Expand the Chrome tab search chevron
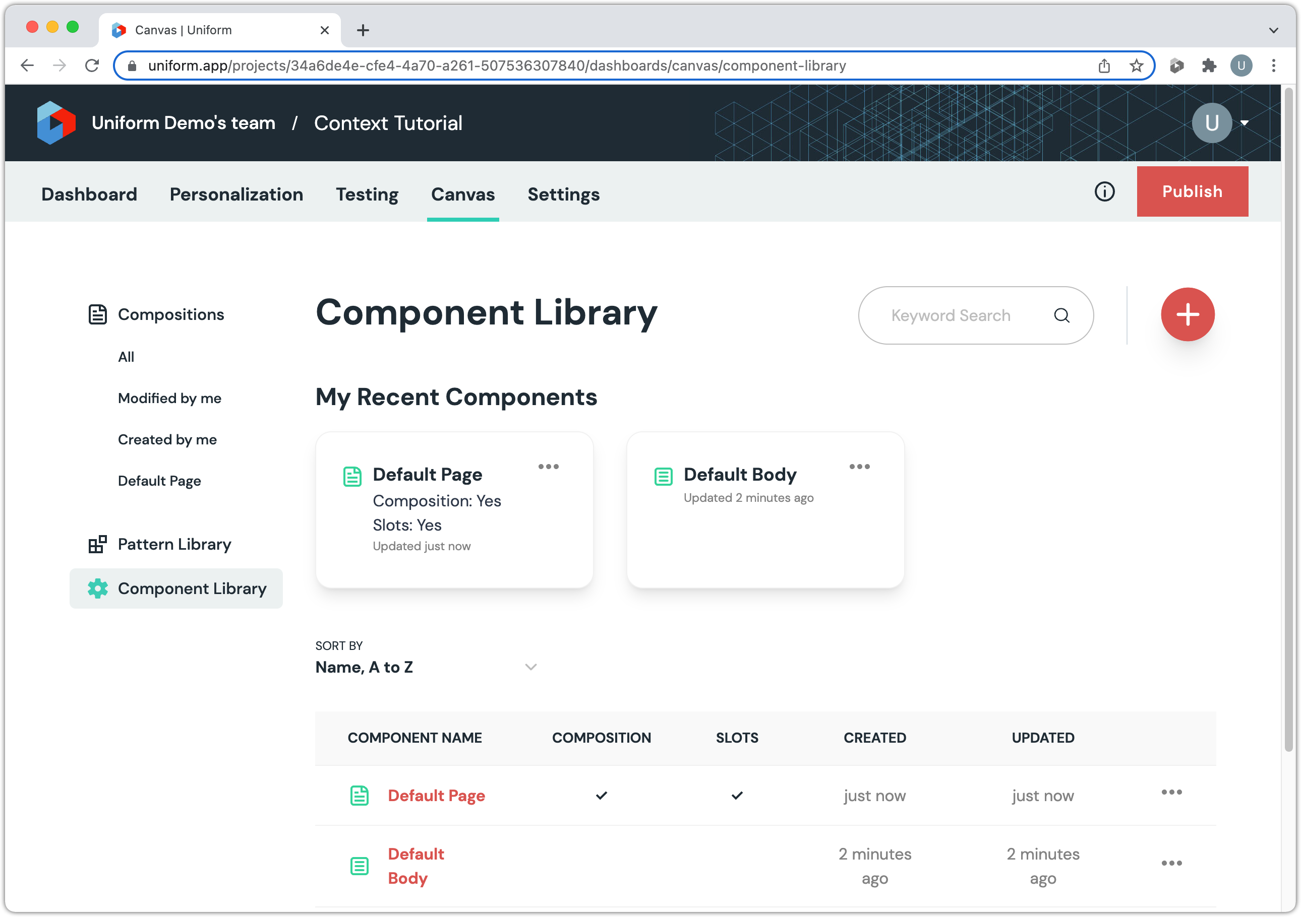This screenshot has width=1301, height=917. [1273, 30]
